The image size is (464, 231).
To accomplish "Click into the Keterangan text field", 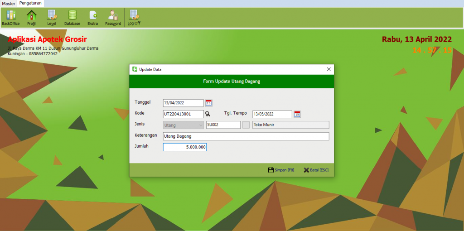I will click(246, 136).
